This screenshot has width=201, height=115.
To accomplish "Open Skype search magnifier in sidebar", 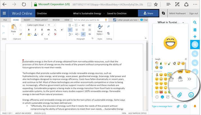I will pyautogui.click(x=195, y=22).
